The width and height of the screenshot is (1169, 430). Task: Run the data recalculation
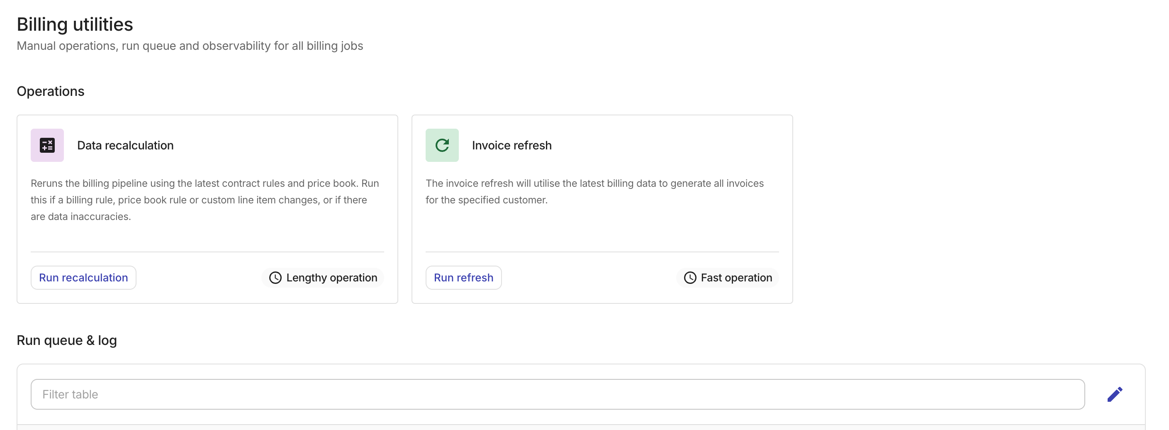(x=83, y=278)
